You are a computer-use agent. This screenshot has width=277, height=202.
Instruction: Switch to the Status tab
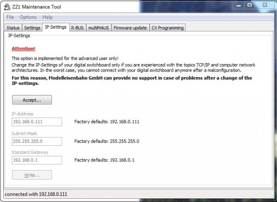[x=13, y=28]
